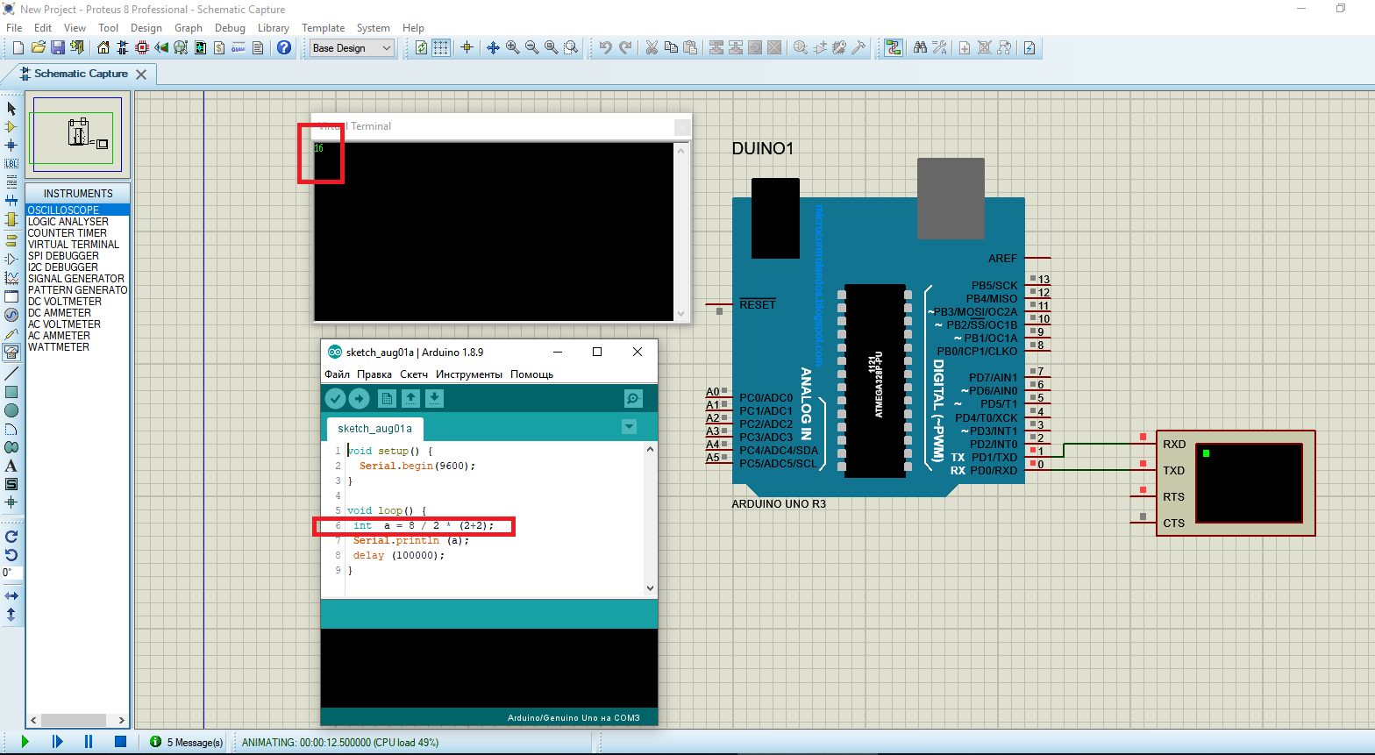
Task: Open the Design menu
Action: click(x=146, y=28)
